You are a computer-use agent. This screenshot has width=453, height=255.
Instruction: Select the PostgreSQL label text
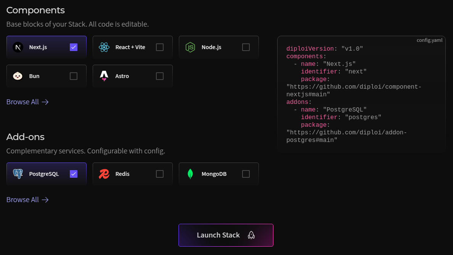tap(44, 174)
